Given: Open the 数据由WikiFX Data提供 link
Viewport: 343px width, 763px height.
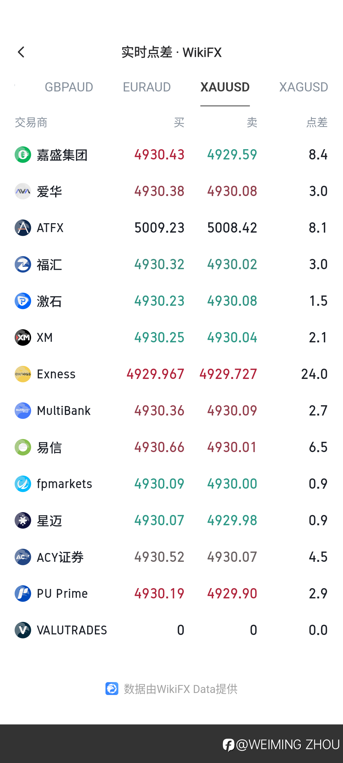Looking at the screenshot, I should [180, 689].
